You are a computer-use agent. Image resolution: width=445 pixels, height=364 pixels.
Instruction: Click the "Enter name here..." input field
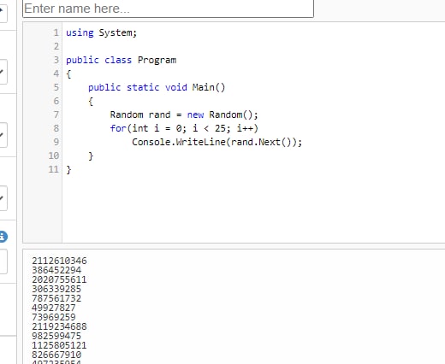pyautogui.click(x=168, y=9)
